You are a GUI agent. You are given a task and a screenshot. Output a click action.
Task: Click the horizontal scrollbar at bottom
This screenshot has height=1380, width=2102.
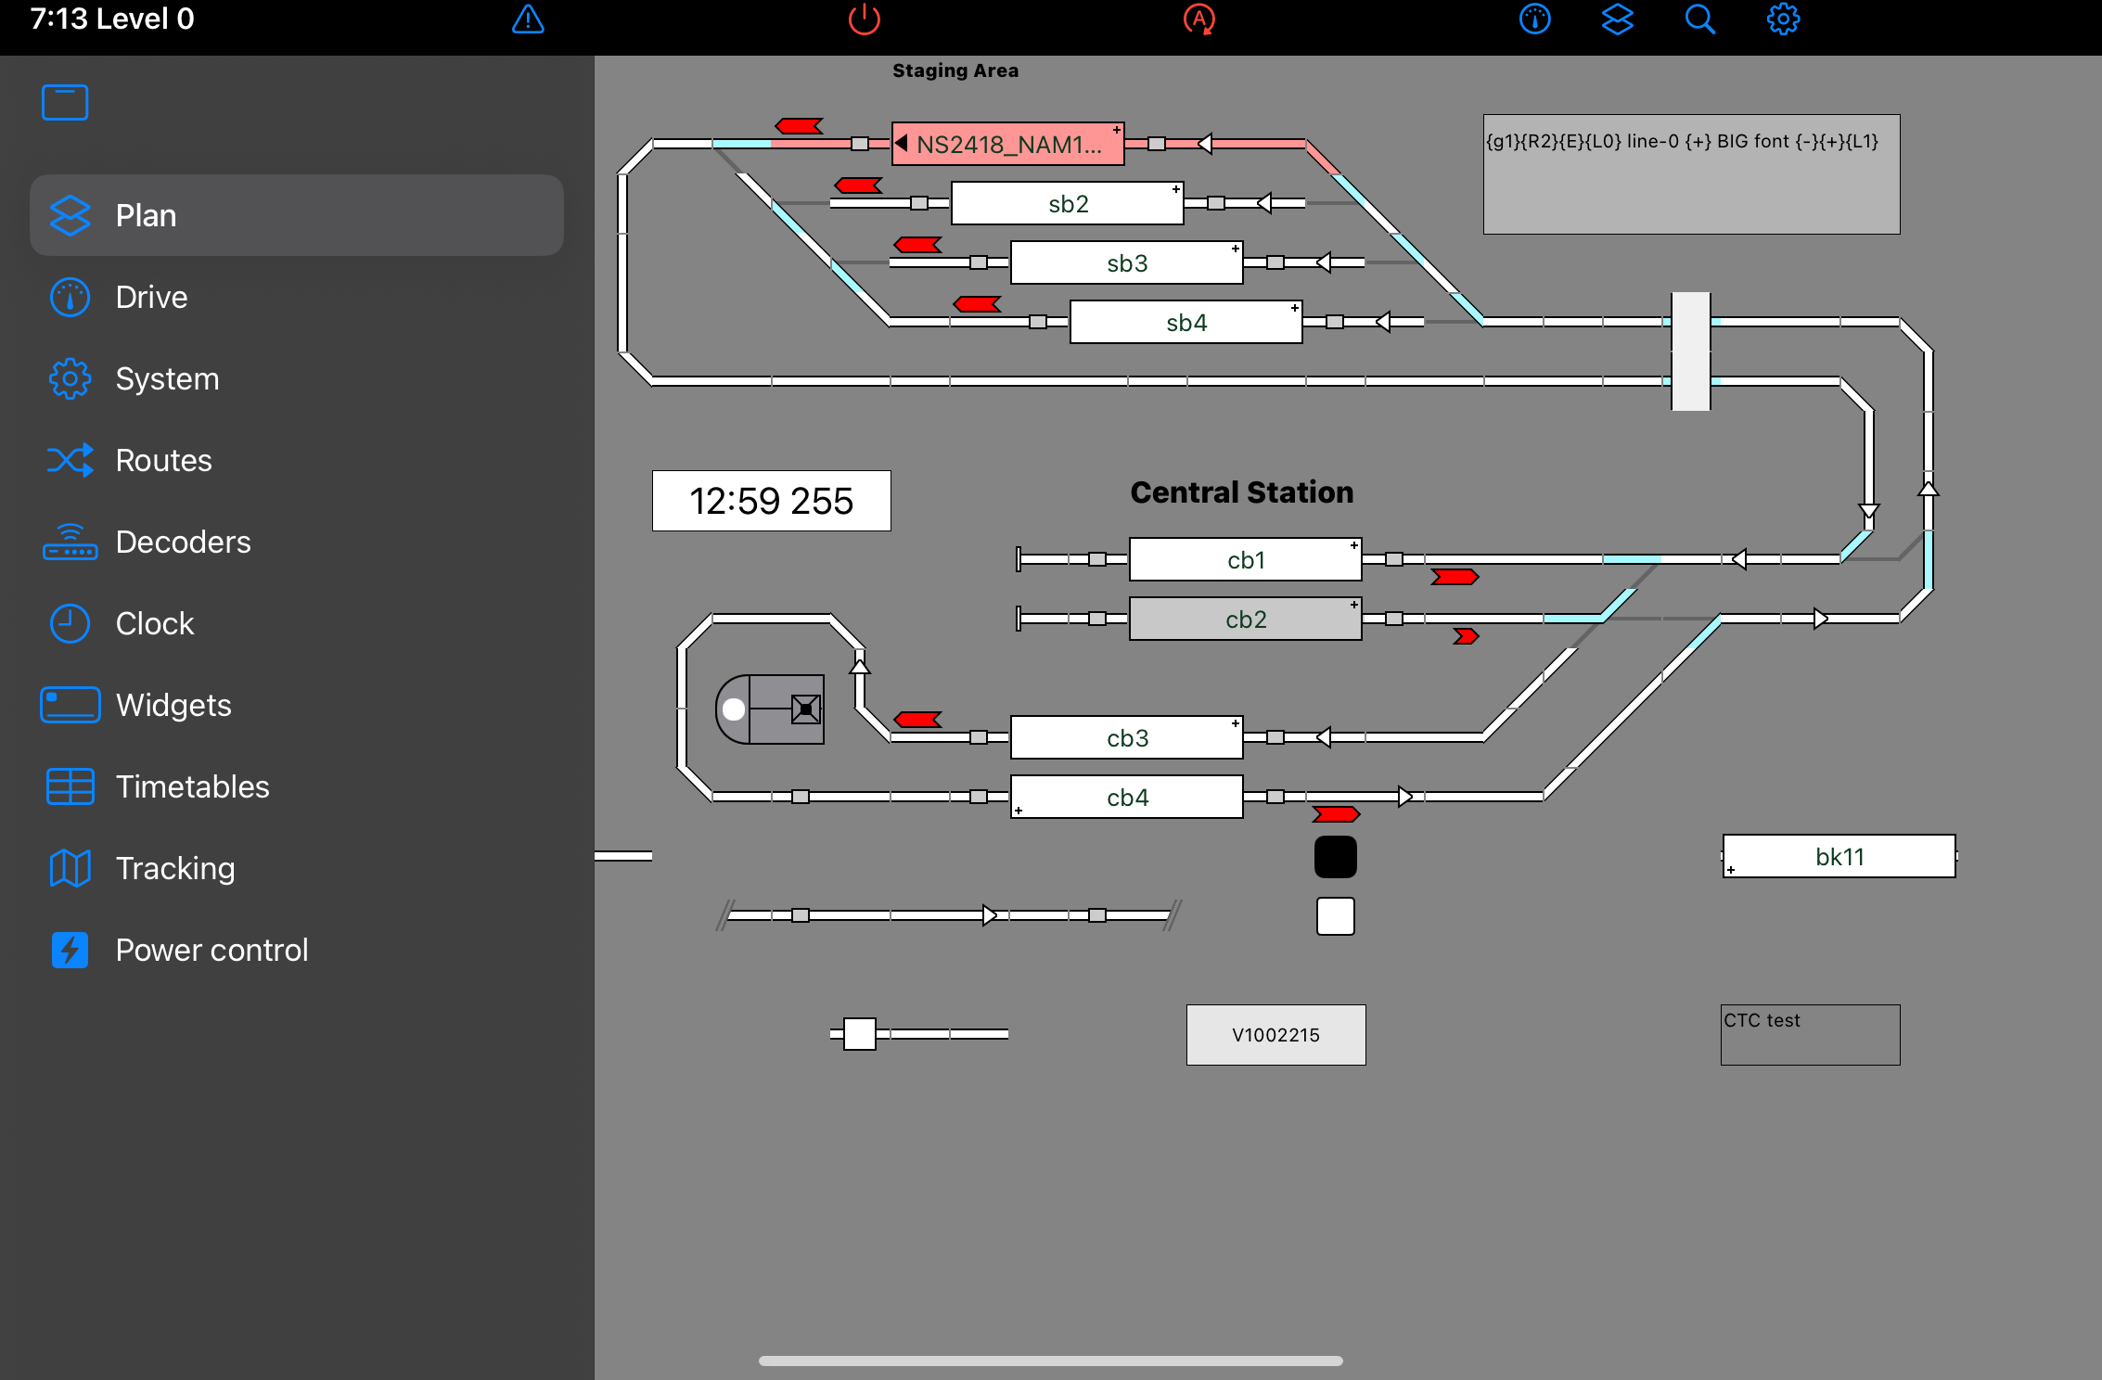click(x=1050, y=1361)
